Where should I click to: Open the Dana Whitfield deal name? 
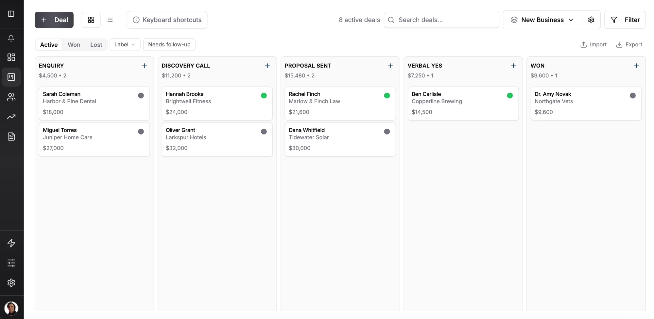pos(307,130)
